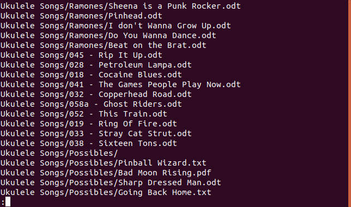This screenshot has width=351, height=207.
Task: Select the Pinball Wizard.txt line
Action: 103,163
